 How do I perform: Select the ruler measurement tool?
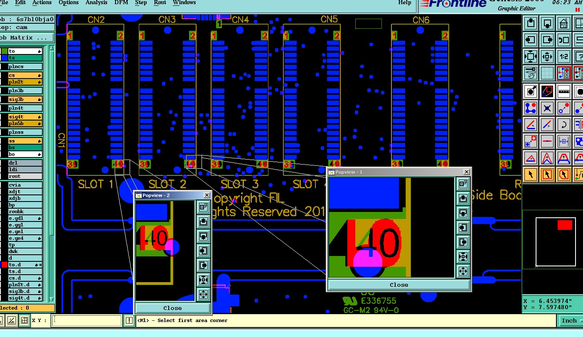point(564,91)
